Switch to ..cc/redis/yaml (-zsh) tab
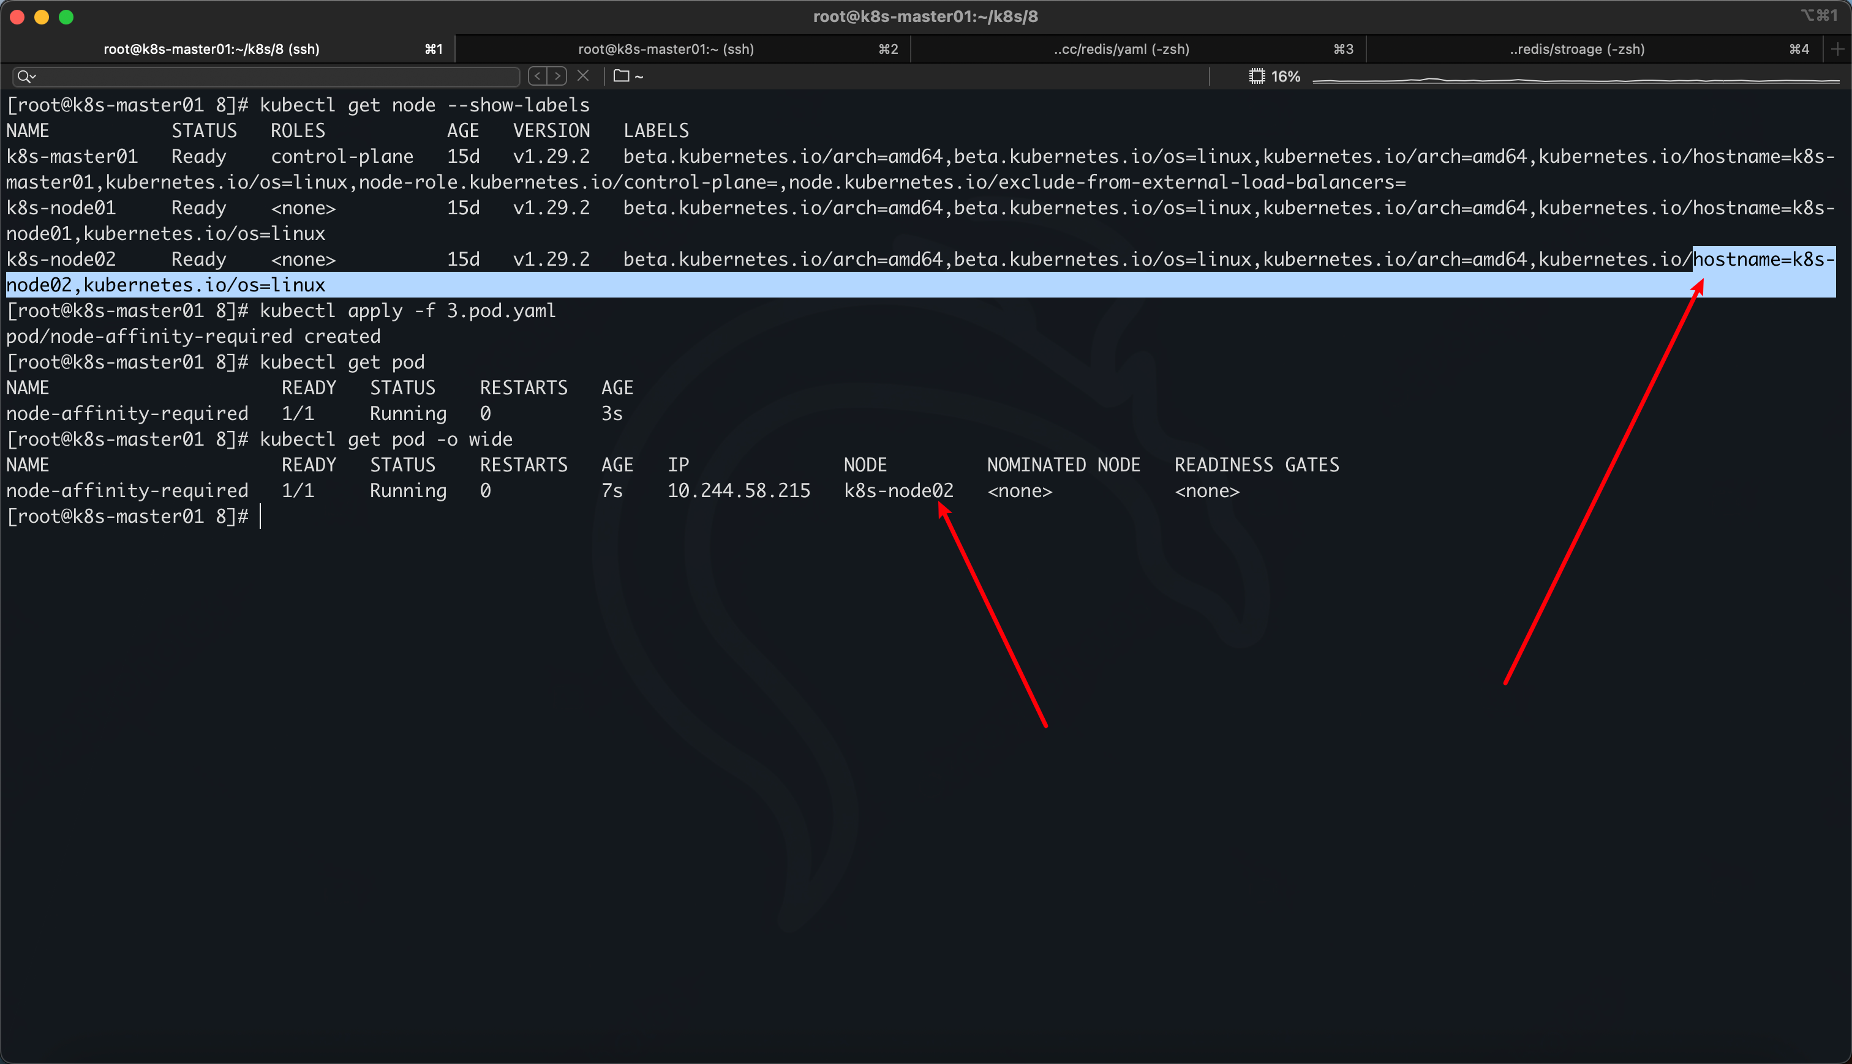Viewport: 1852px width, 1064px height. coord(1121,49)
